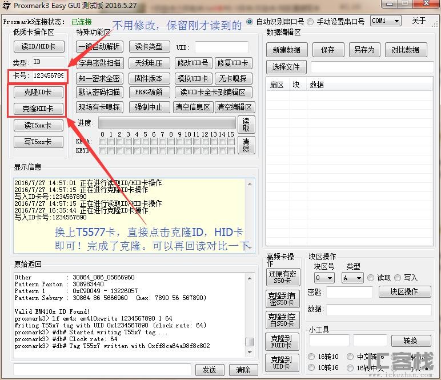Viewport: 441px width, 380px height.
Task: Check KEYA checkbox for sector 15
Action: pyautogui.click(x=231, y=142)
